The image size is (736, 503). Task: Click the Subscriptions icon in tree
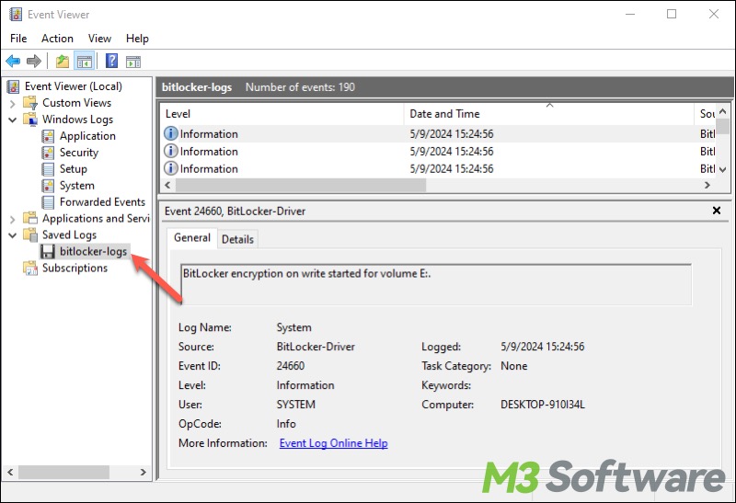(x=30, y=268)
